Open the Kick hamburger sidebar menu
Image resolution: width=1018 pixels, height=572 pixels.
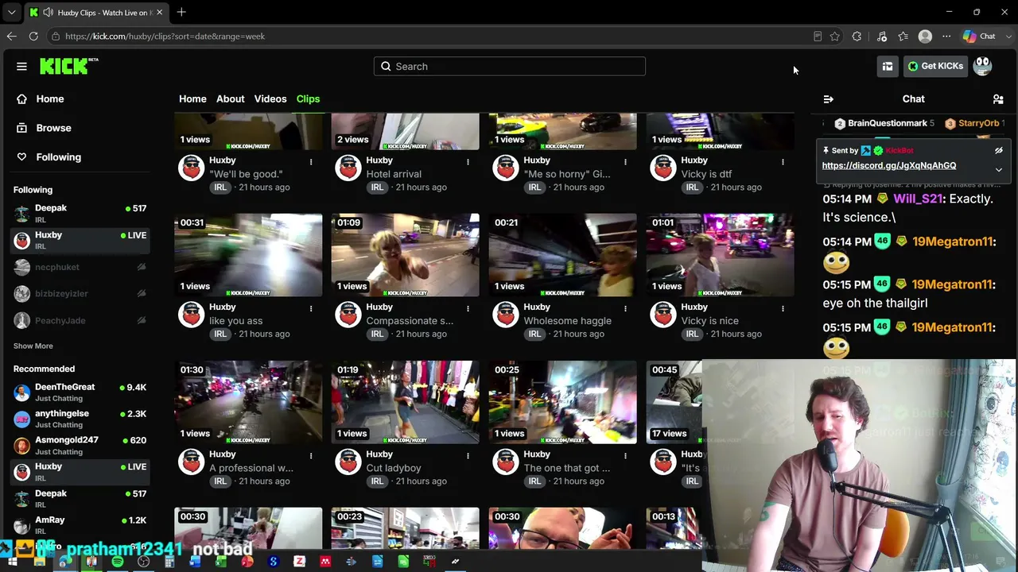pos(21,67)
